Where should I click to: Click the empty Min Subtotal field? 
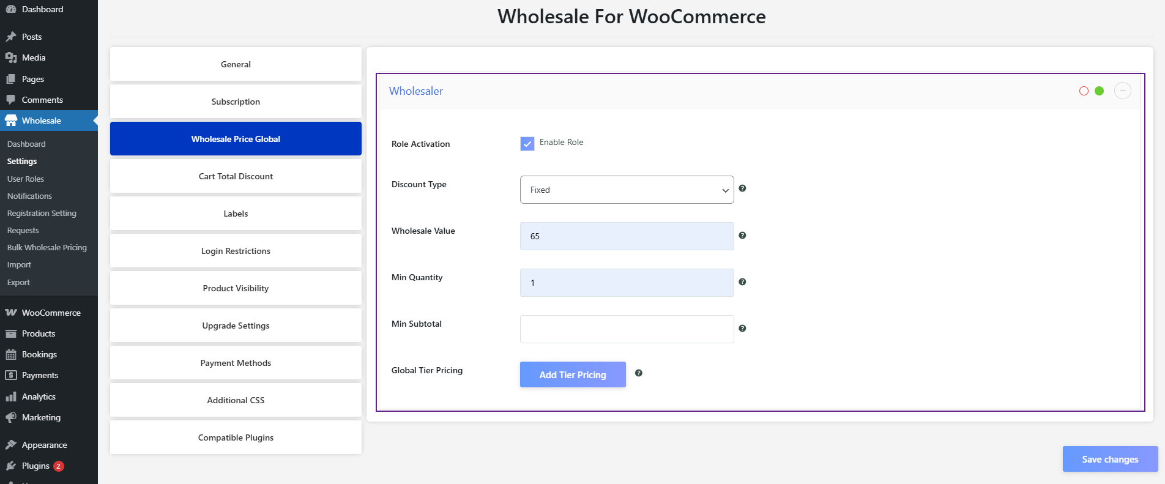[x=627, y=329]
